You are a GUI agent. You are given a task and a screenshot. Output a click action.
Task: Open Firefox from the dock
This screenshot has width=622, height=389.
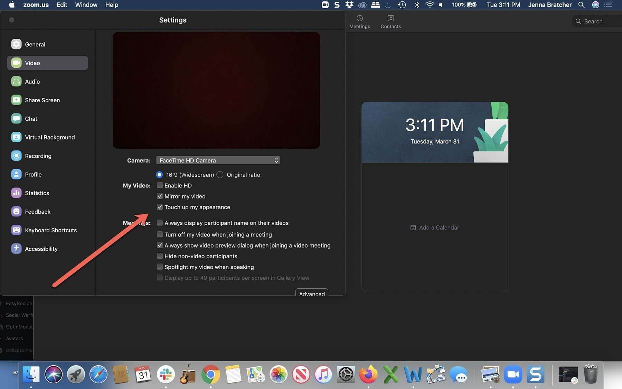(x=368, y=374)
